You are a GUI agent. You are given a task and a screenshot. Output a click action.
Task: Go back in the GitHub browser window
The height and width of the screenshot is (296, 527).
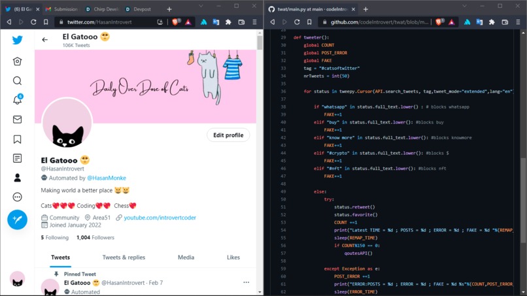pyautogui.click(x=273, y=22)
